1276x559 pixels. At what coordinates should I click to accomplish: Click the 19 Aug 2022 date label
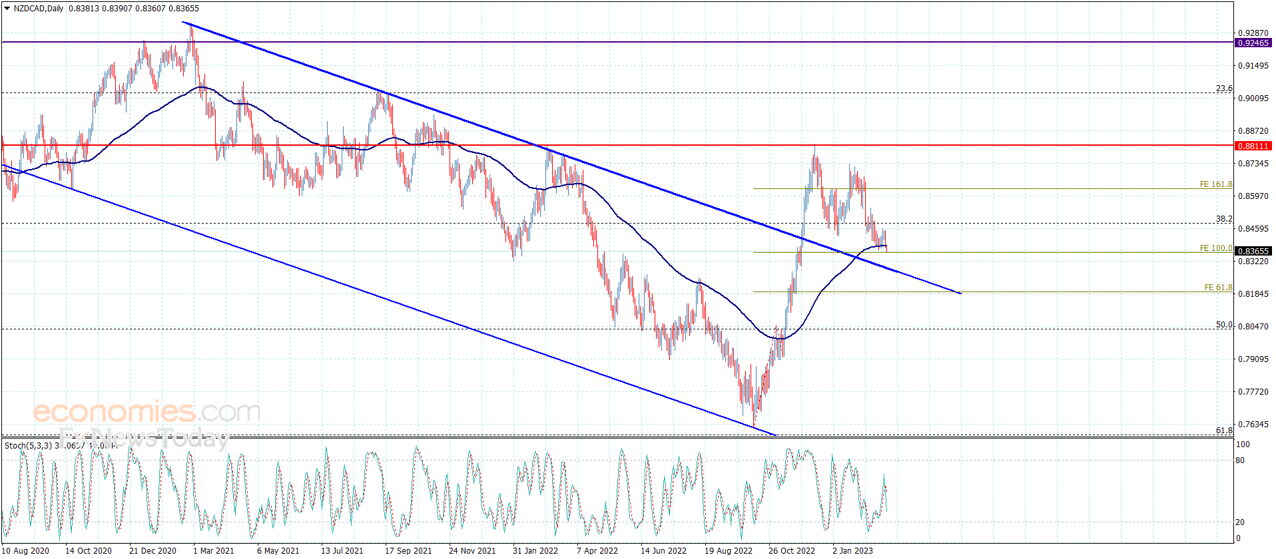[x=729, y=551]
